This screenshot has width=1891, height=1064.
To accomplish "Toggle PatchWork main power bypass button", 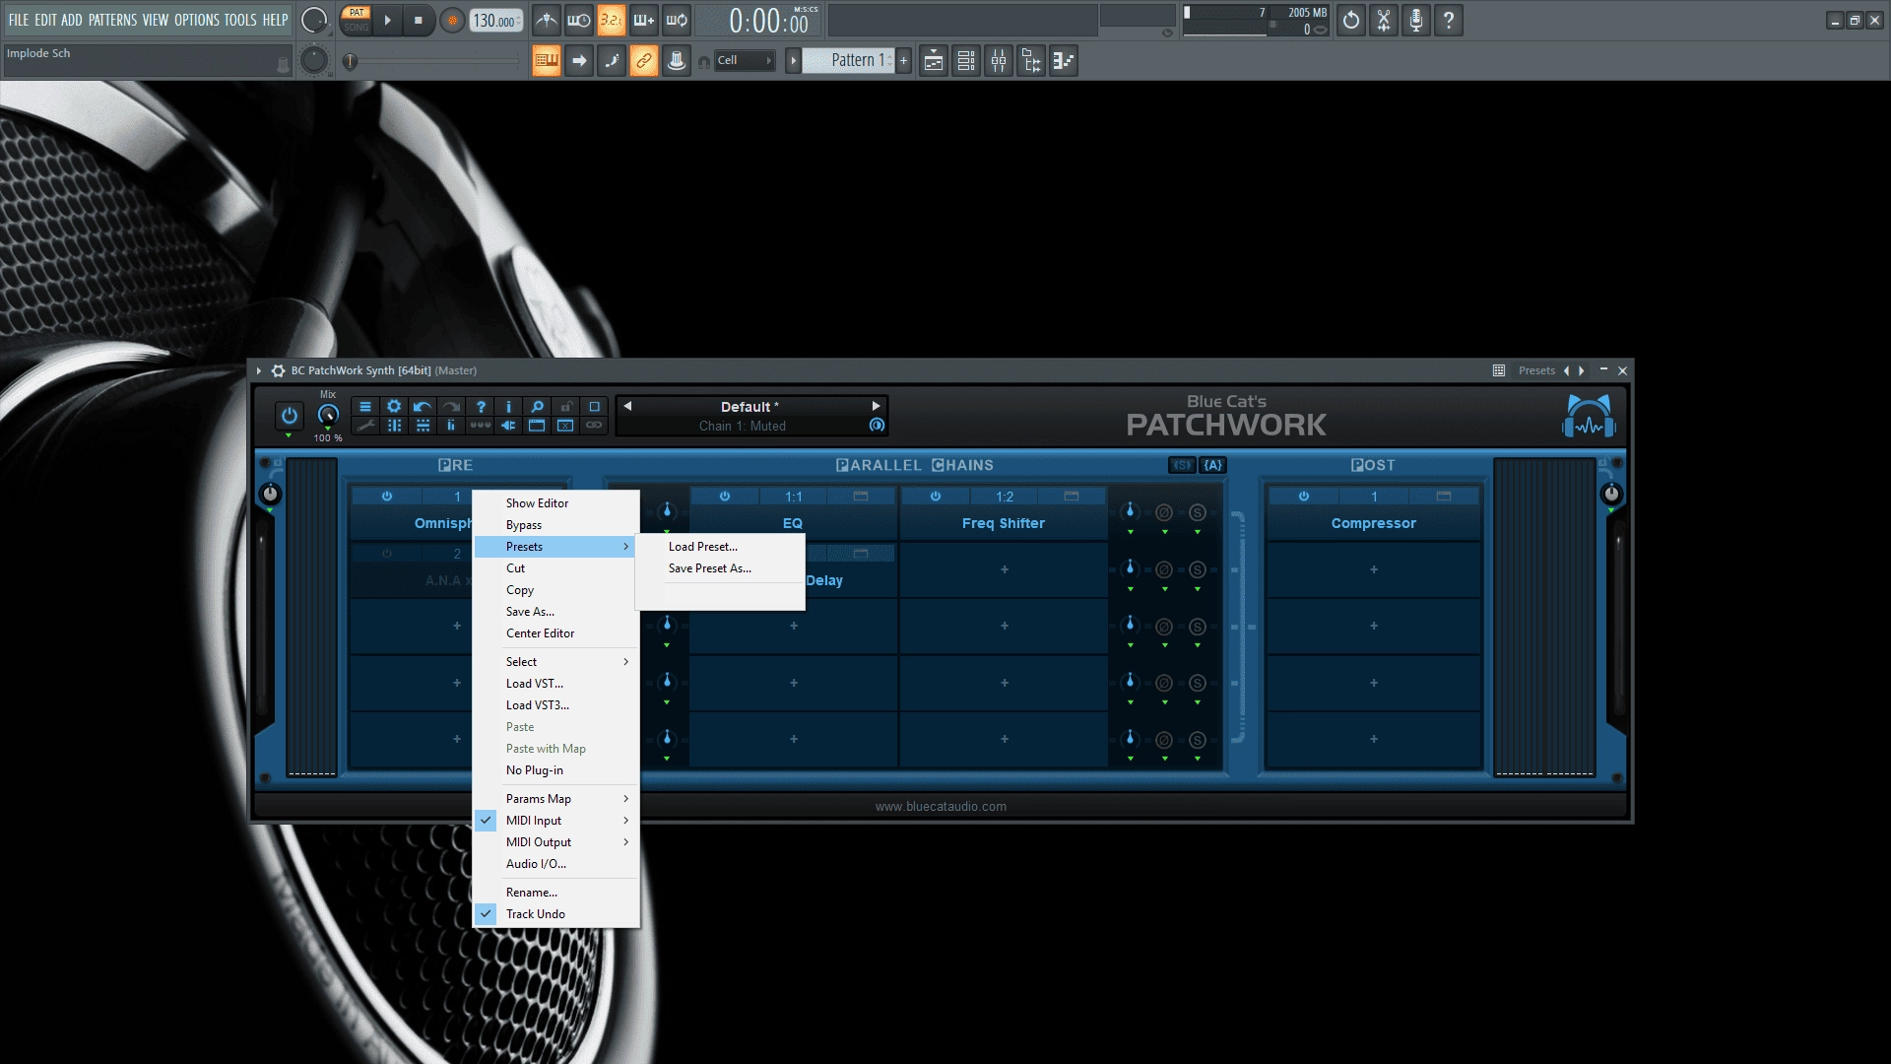I will (289, 416).
